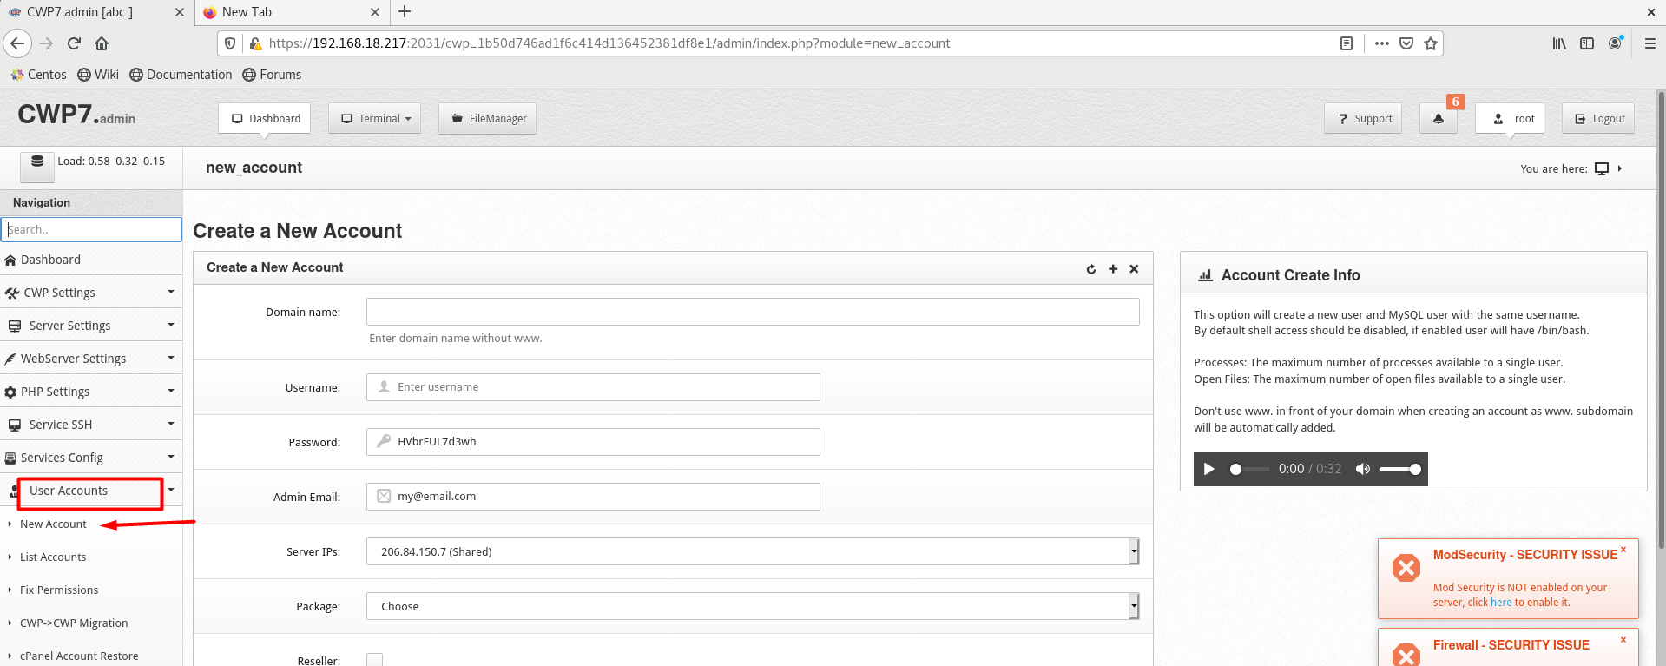Toggle reader view icon in address bar
This screenshot has width=1666, height=666.
[x=1347, y=43]
